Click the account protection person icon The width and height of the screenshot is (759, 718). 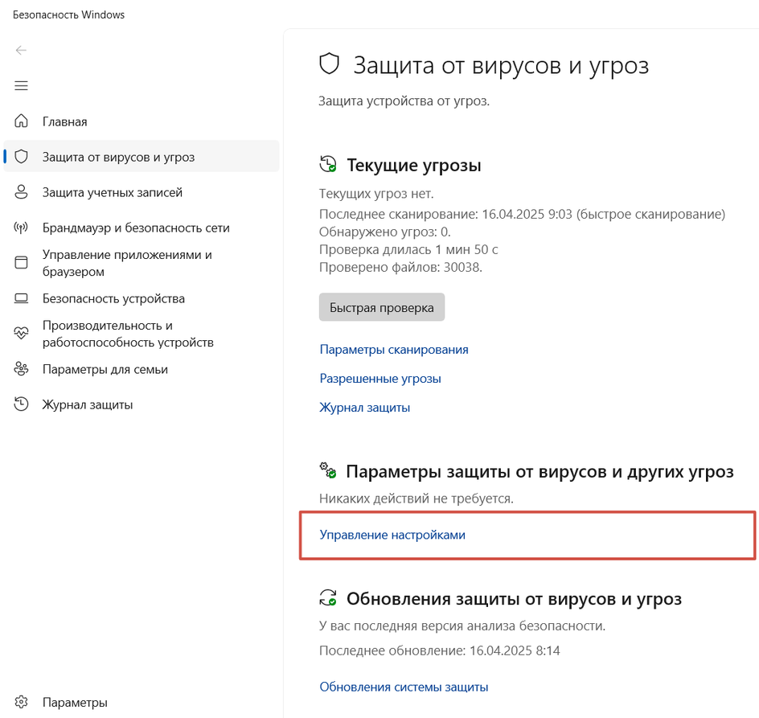(x=21, y=191)
